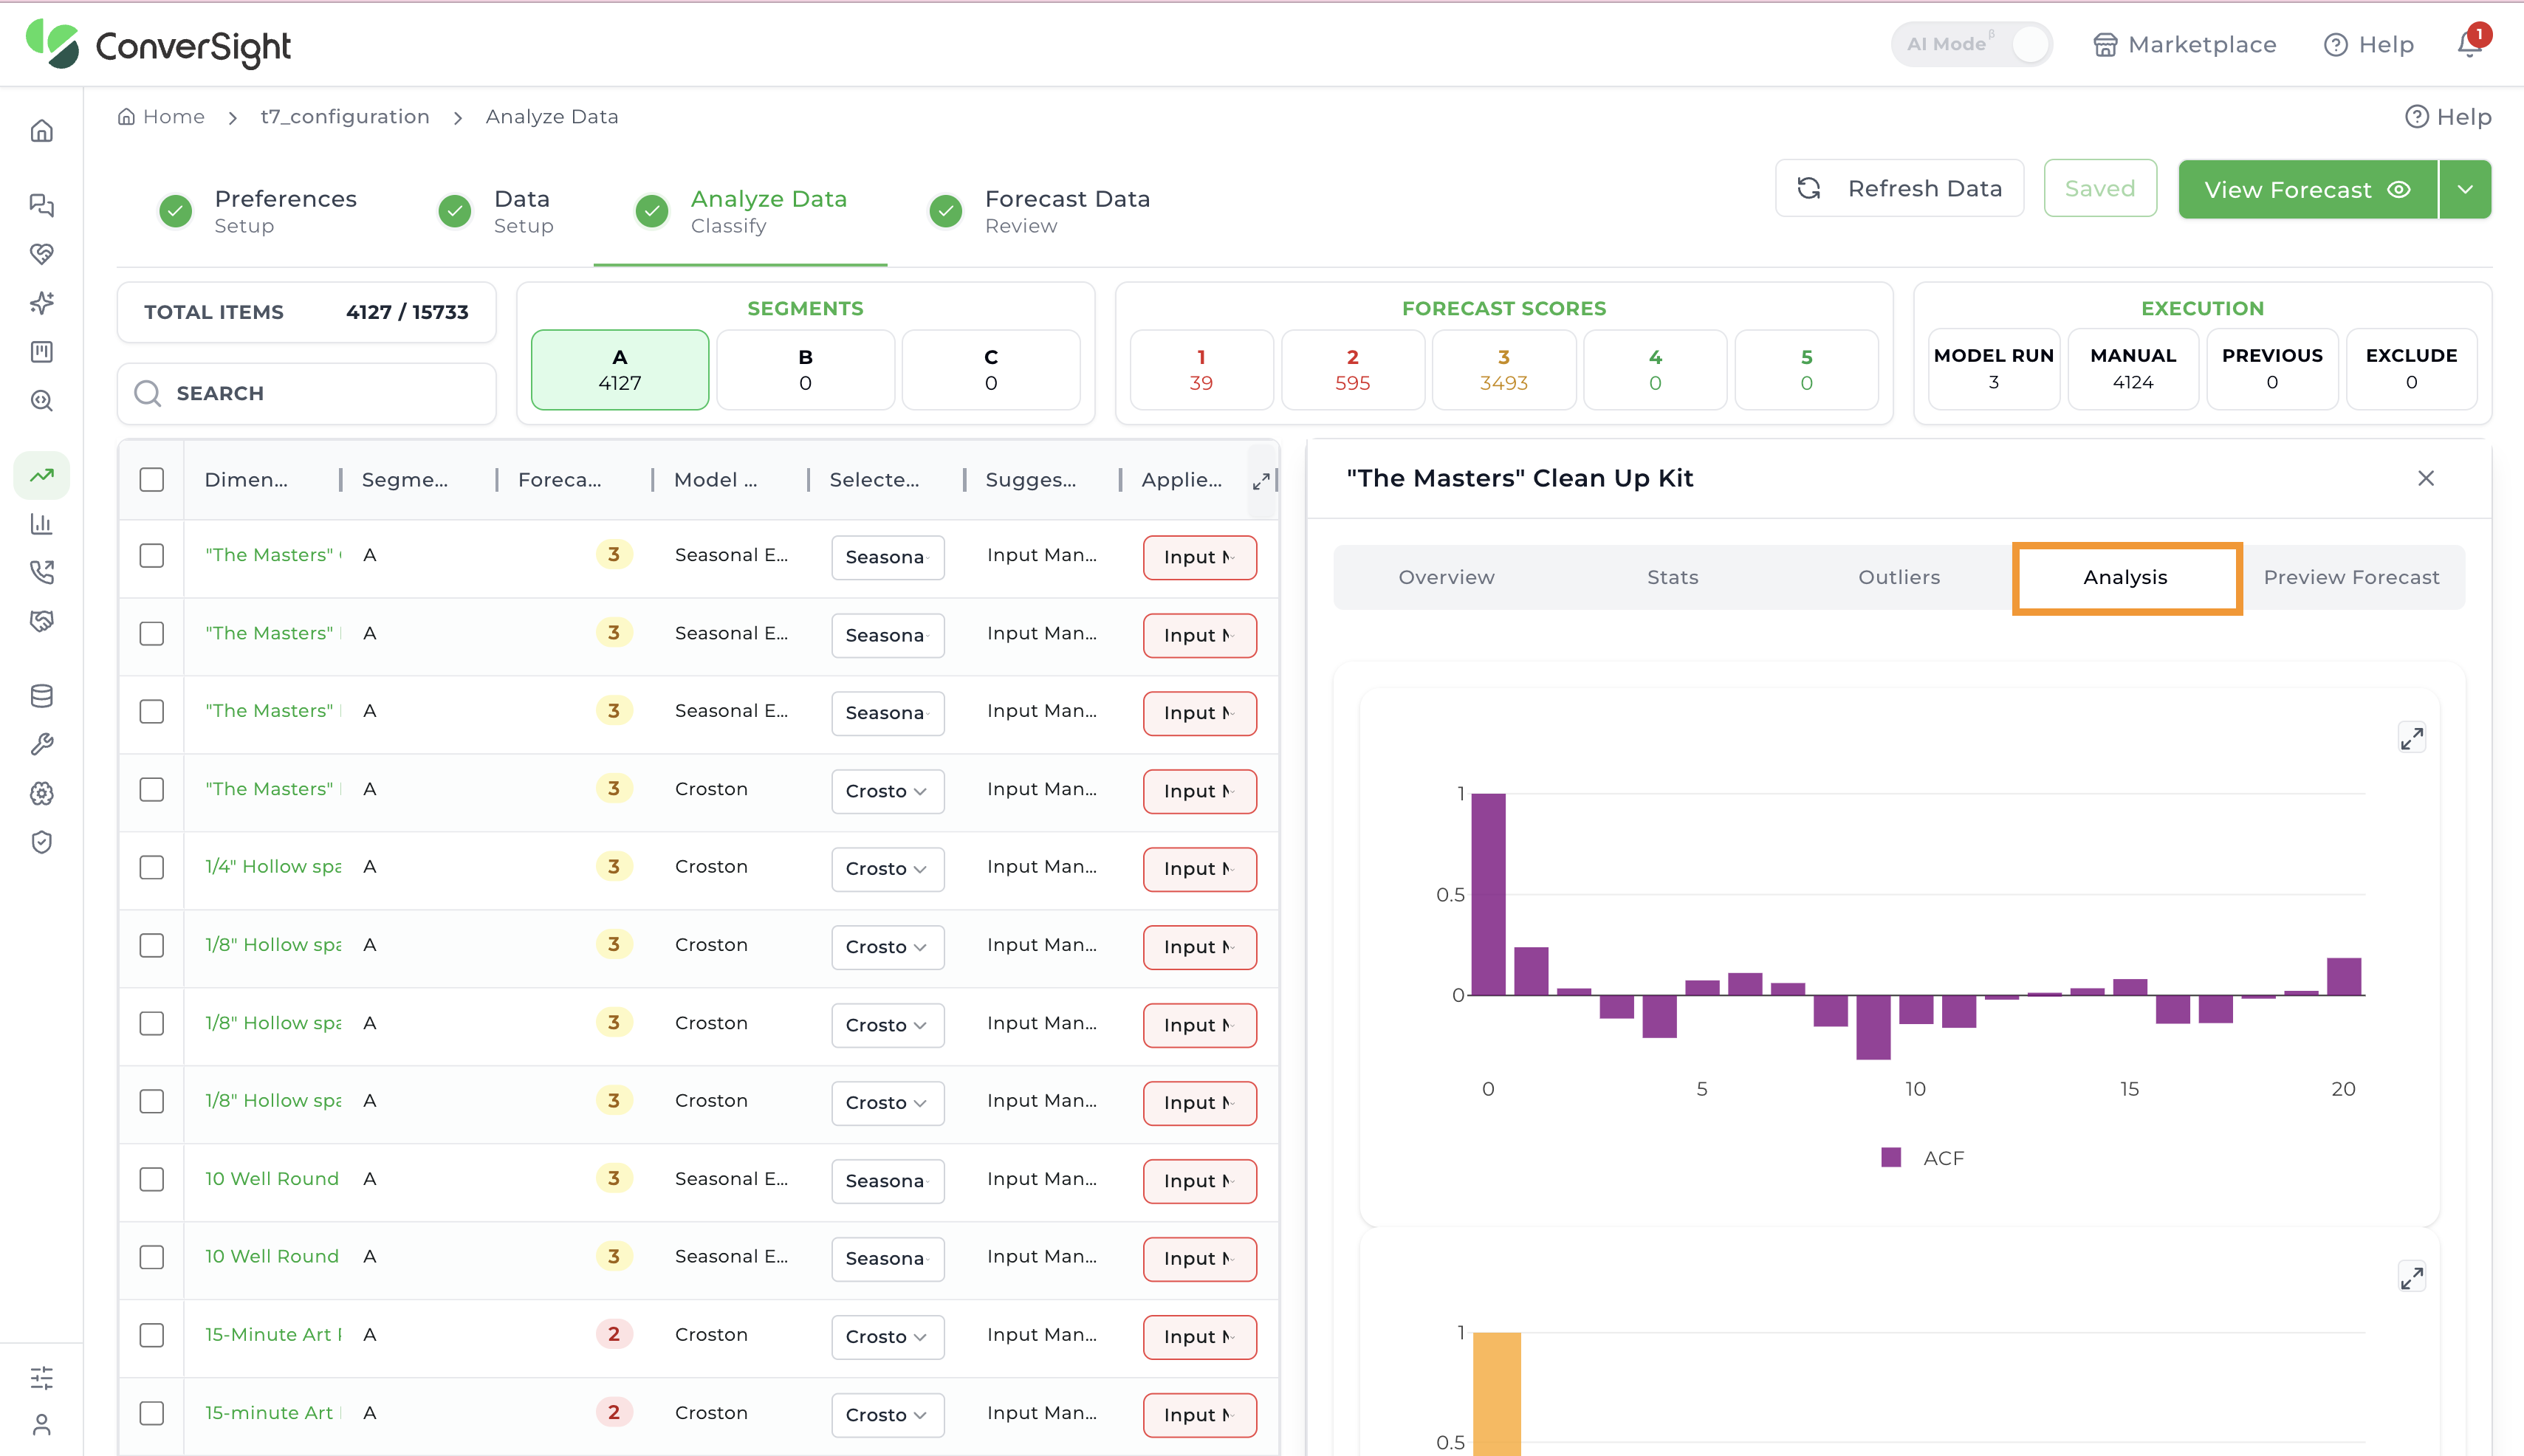2524x1456 pixels.
Task: Select the forecasting trend-line sidebar icon
Action: point(42,475)
